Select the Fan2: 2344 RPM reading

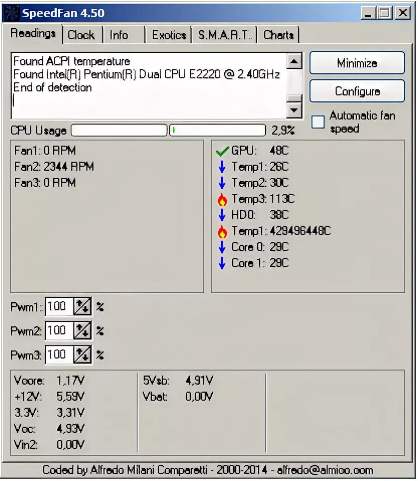(x=54, y=167)
